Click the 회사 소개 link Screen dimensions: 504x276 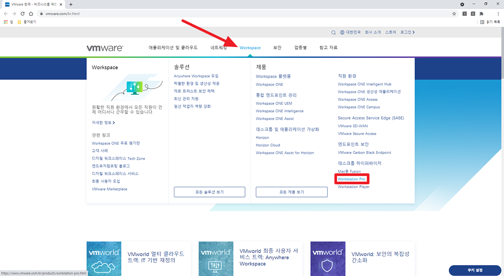(373, 32)
